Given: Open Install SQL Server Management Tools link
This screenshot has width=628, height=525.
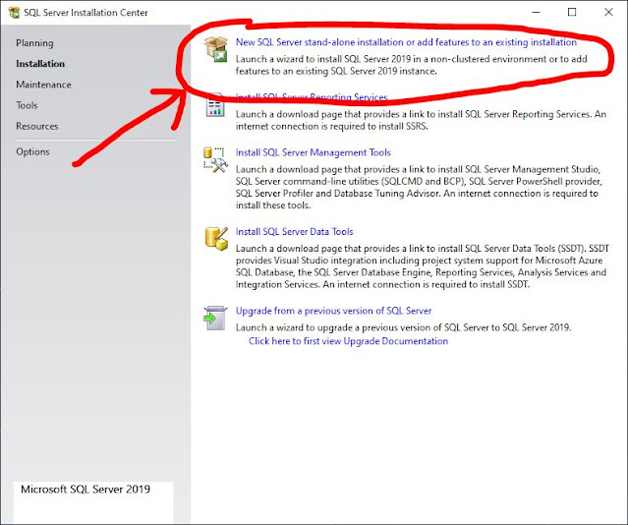Looking at the screenshot, I should click(313, 152).
